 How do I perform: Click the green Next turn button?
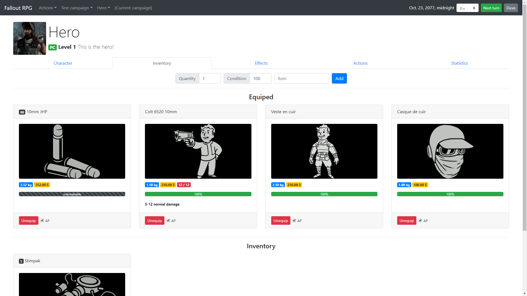pyautogui.click(x=491, y=8)
